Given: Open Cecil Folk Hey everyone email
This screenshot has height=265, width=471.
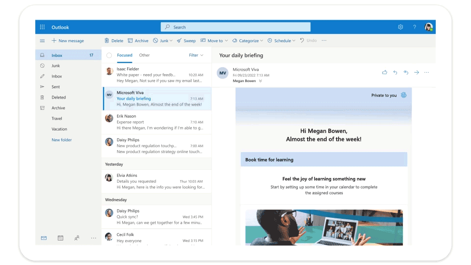Looking at the screenshot, I should point(157,238).
